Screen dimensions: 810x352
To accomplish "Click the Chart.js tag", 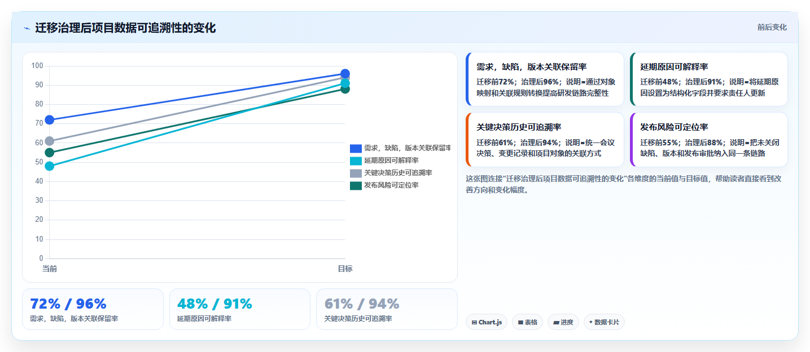I will point(487,322).
